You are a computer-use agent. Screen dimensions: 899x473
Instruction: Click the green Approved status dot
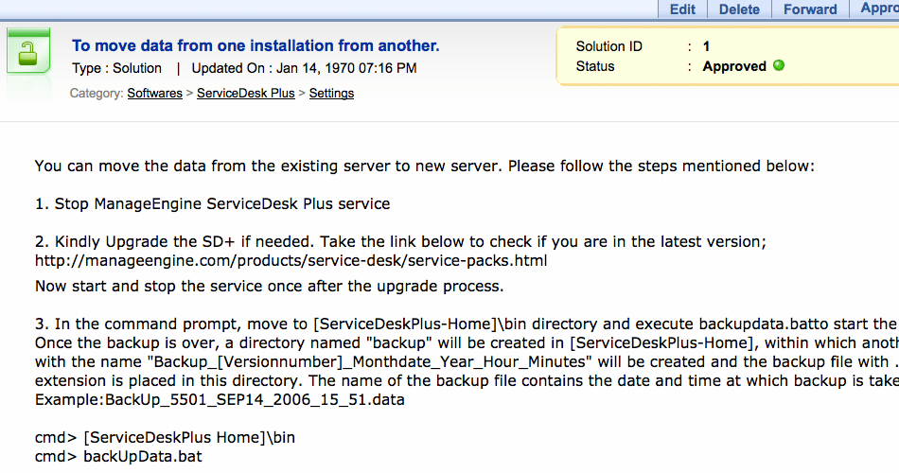779,66
